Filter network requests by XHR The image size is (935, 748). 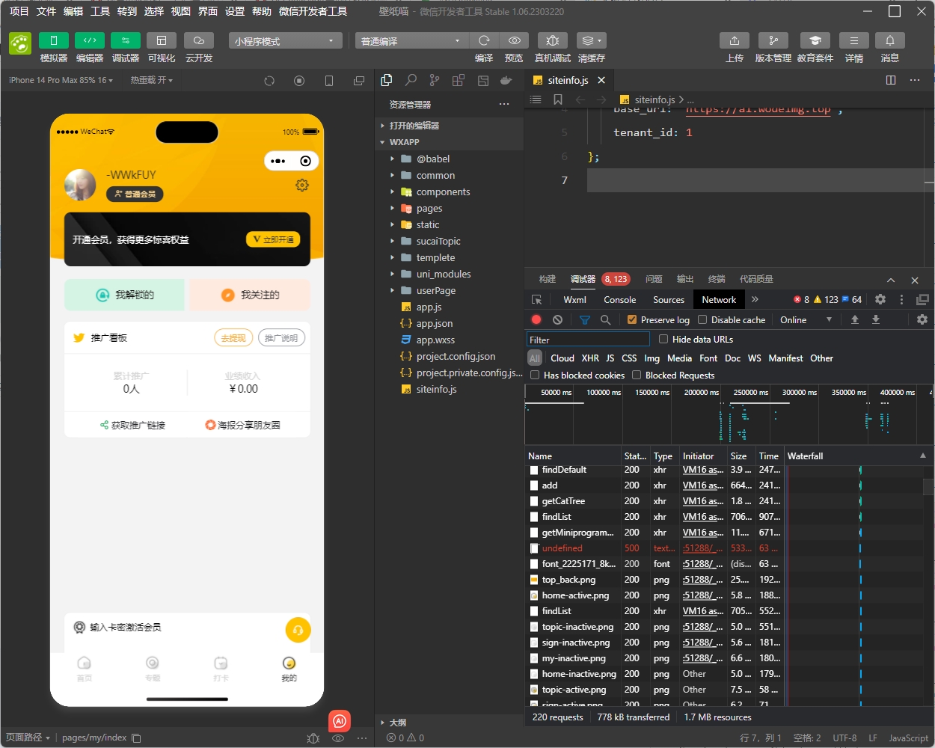[590, 358]
